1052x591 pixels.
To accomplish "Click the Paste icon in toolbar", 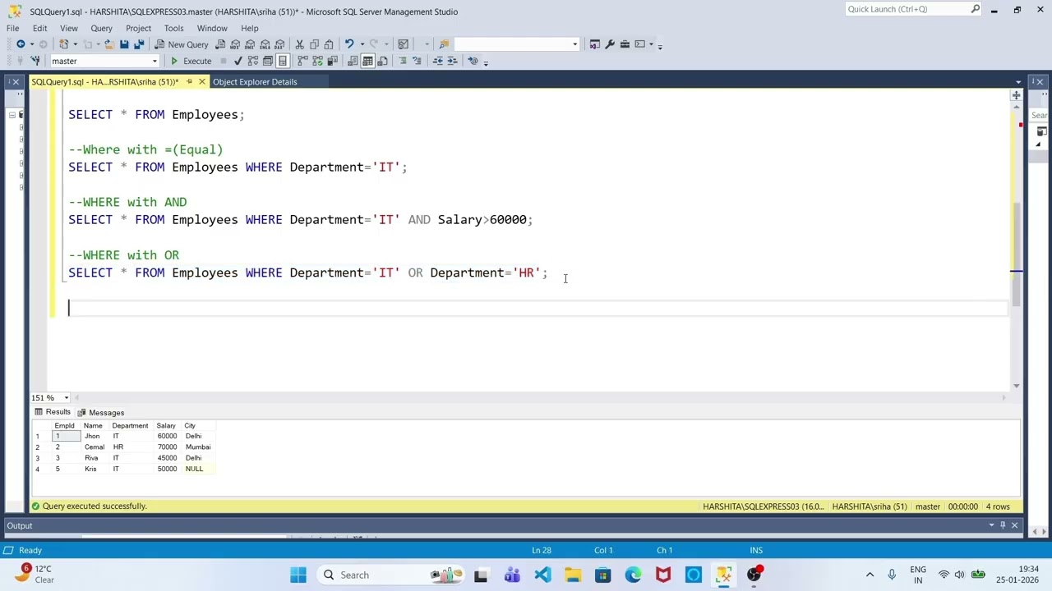I will point(329,44).
